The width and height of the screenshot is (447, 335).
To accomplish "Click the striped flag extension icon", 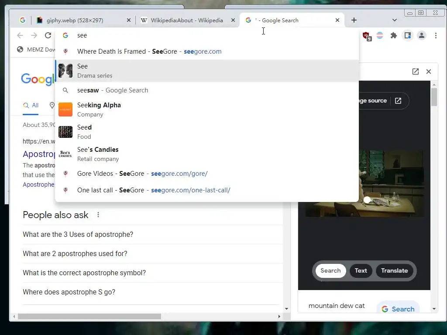I will pyautogui.click(x=380, y=35).
